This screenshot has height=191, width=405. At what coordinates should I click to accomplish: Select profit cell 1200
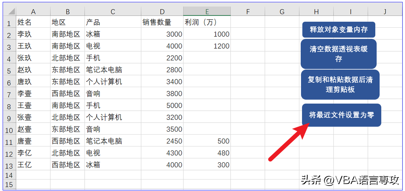click(207, 46)
